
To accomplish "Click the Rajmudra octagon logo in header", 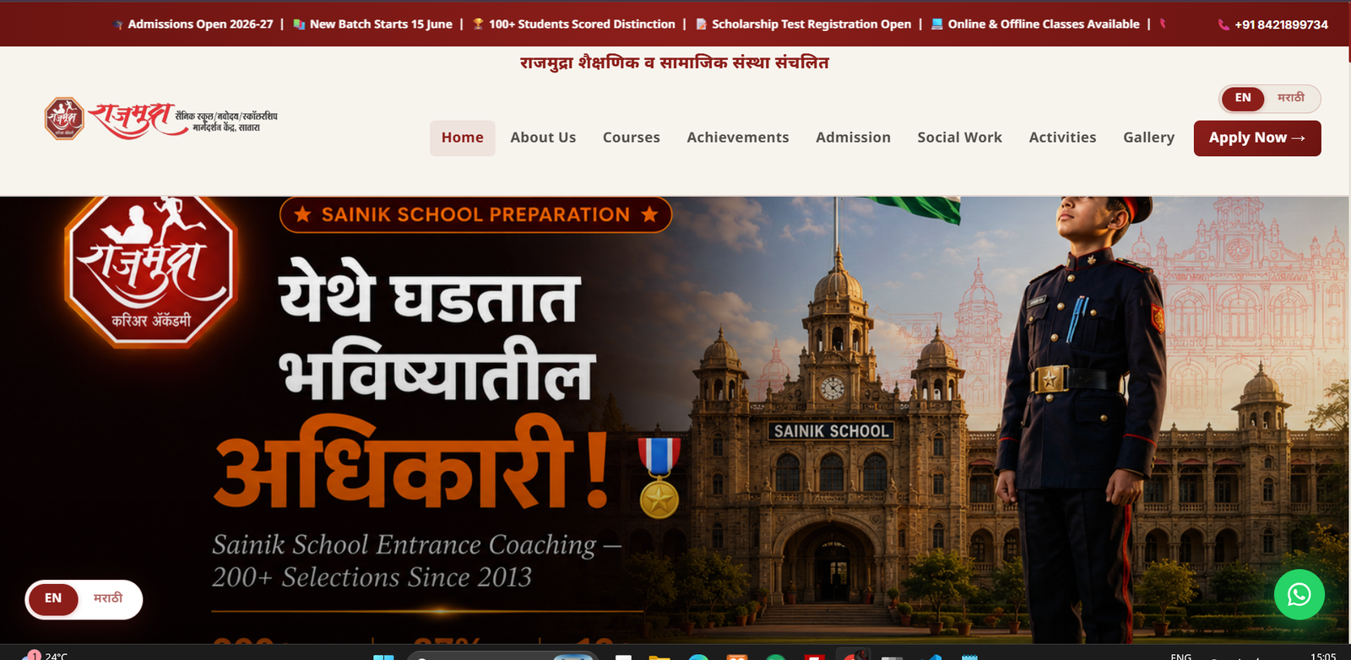I will [64, 118].
